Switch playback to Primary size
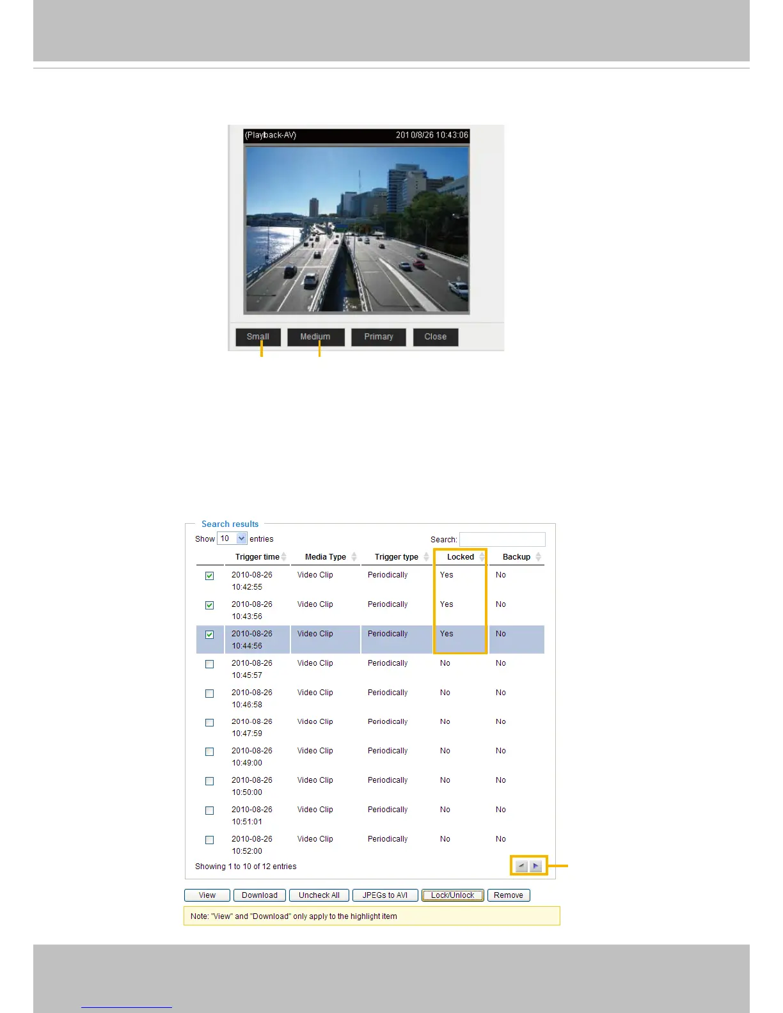 click(x=379, y=337)
